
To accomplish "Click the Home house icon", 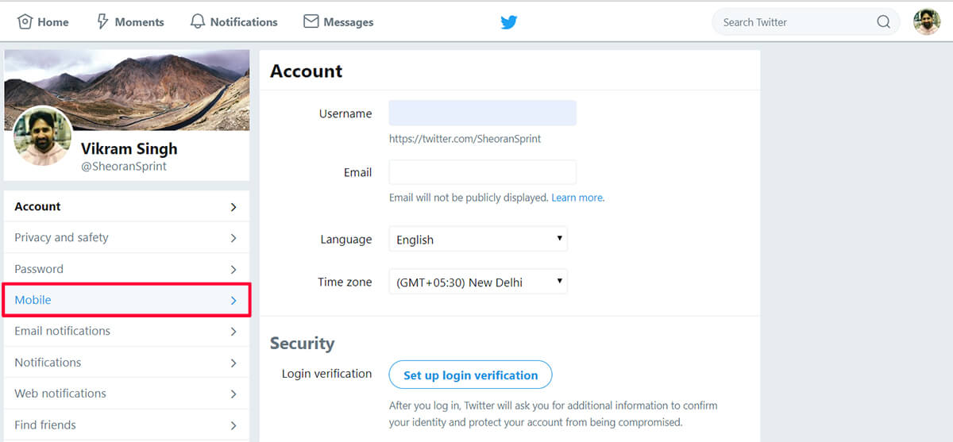I will pos(25,21).
